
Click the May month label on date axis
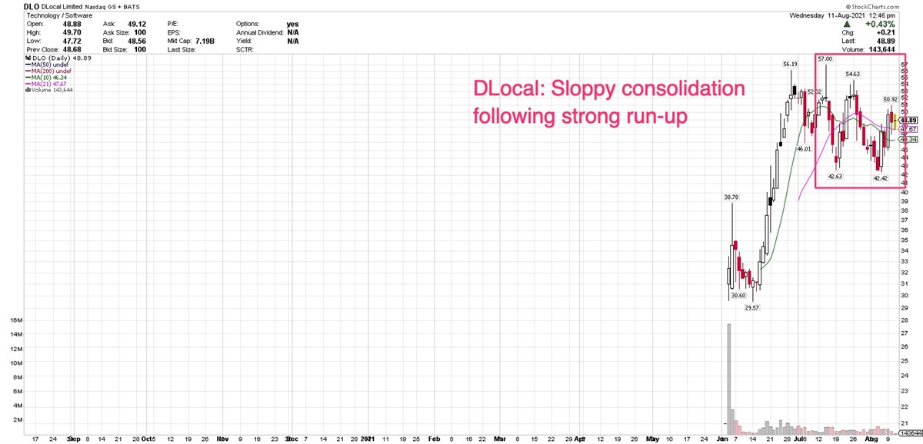653,441
